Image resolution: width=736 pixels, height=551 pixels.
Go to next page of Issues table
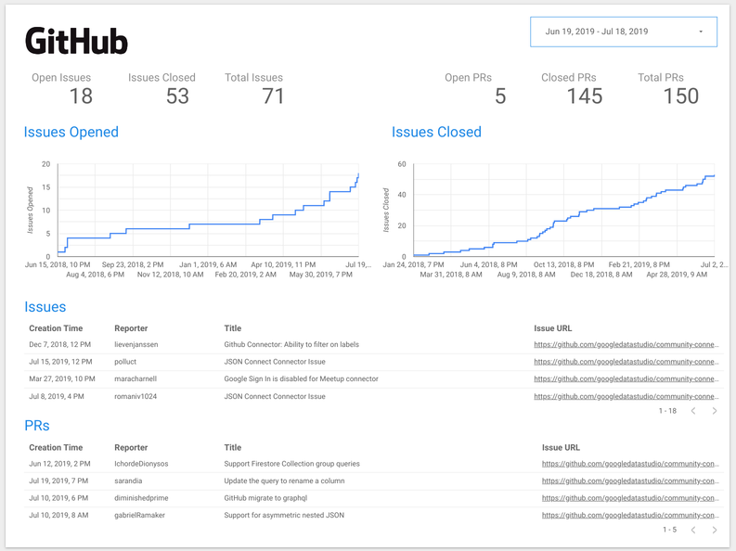click(x=715, y=411)
